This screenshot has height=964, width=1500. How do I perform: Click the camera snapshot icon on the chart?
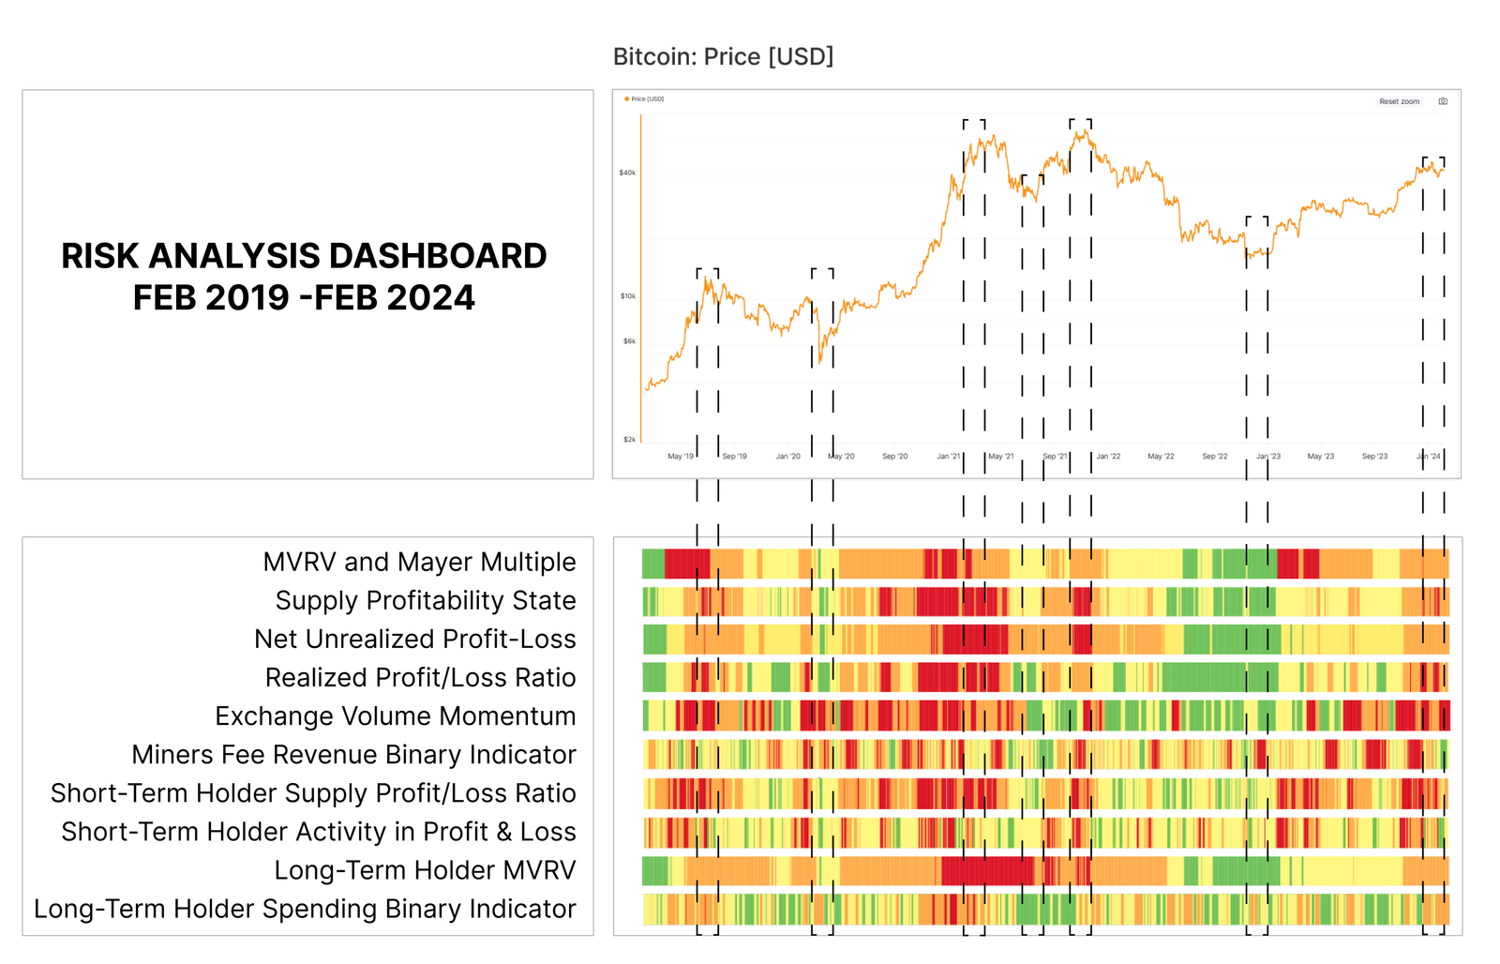1443,101
